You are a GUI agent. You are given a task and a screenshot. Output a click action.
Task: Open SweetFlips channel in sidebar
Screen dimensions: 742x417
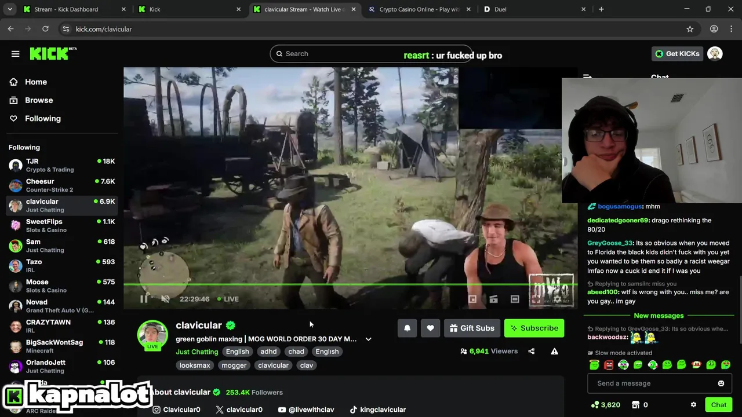pyautogui.click(x=61, y=225)
